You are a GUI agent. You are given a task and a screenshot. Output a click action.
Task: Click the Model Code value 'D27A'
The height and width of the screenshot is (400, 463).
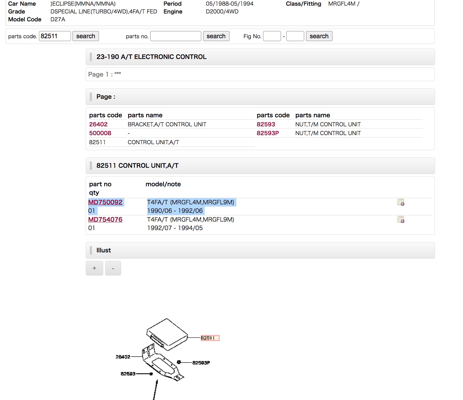[x=58, y=19]
